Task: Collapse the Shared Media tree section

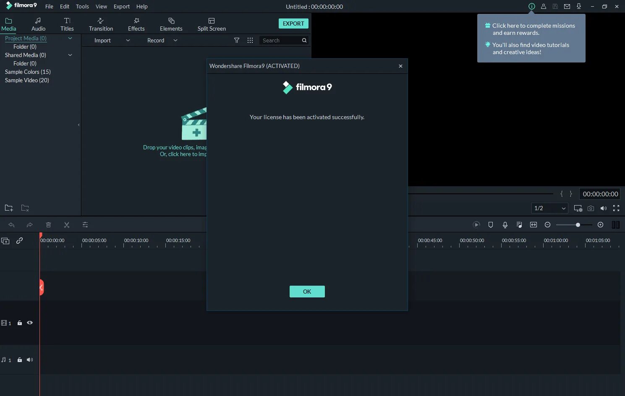Action: click(x=70, y=55)
